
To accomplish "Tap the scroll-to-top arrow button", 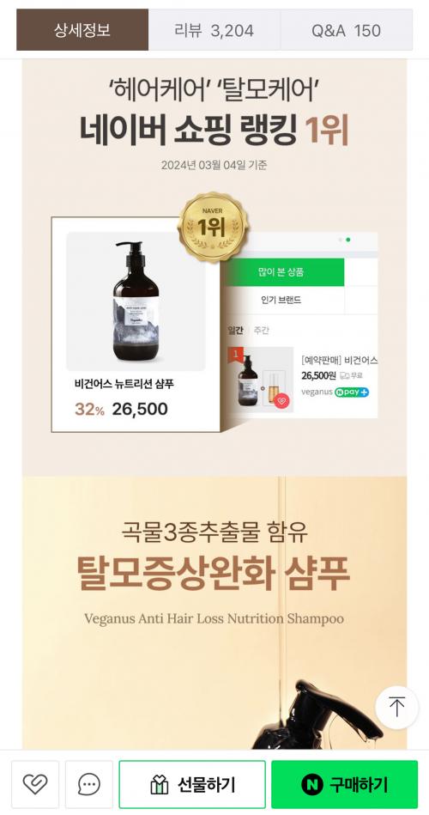I will tap(396, 708).
